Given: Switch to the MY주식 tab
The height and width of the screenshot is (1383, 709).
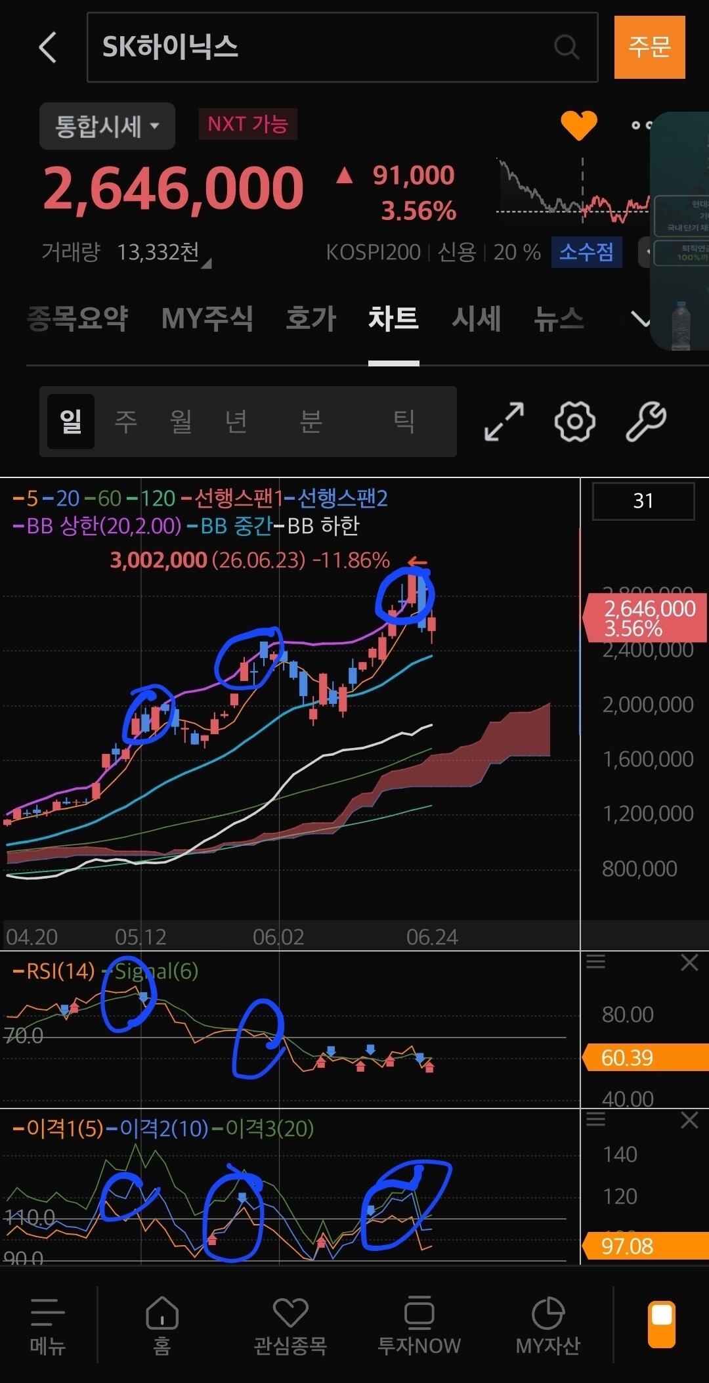Looking at the screenshot, I should [207, 318].
